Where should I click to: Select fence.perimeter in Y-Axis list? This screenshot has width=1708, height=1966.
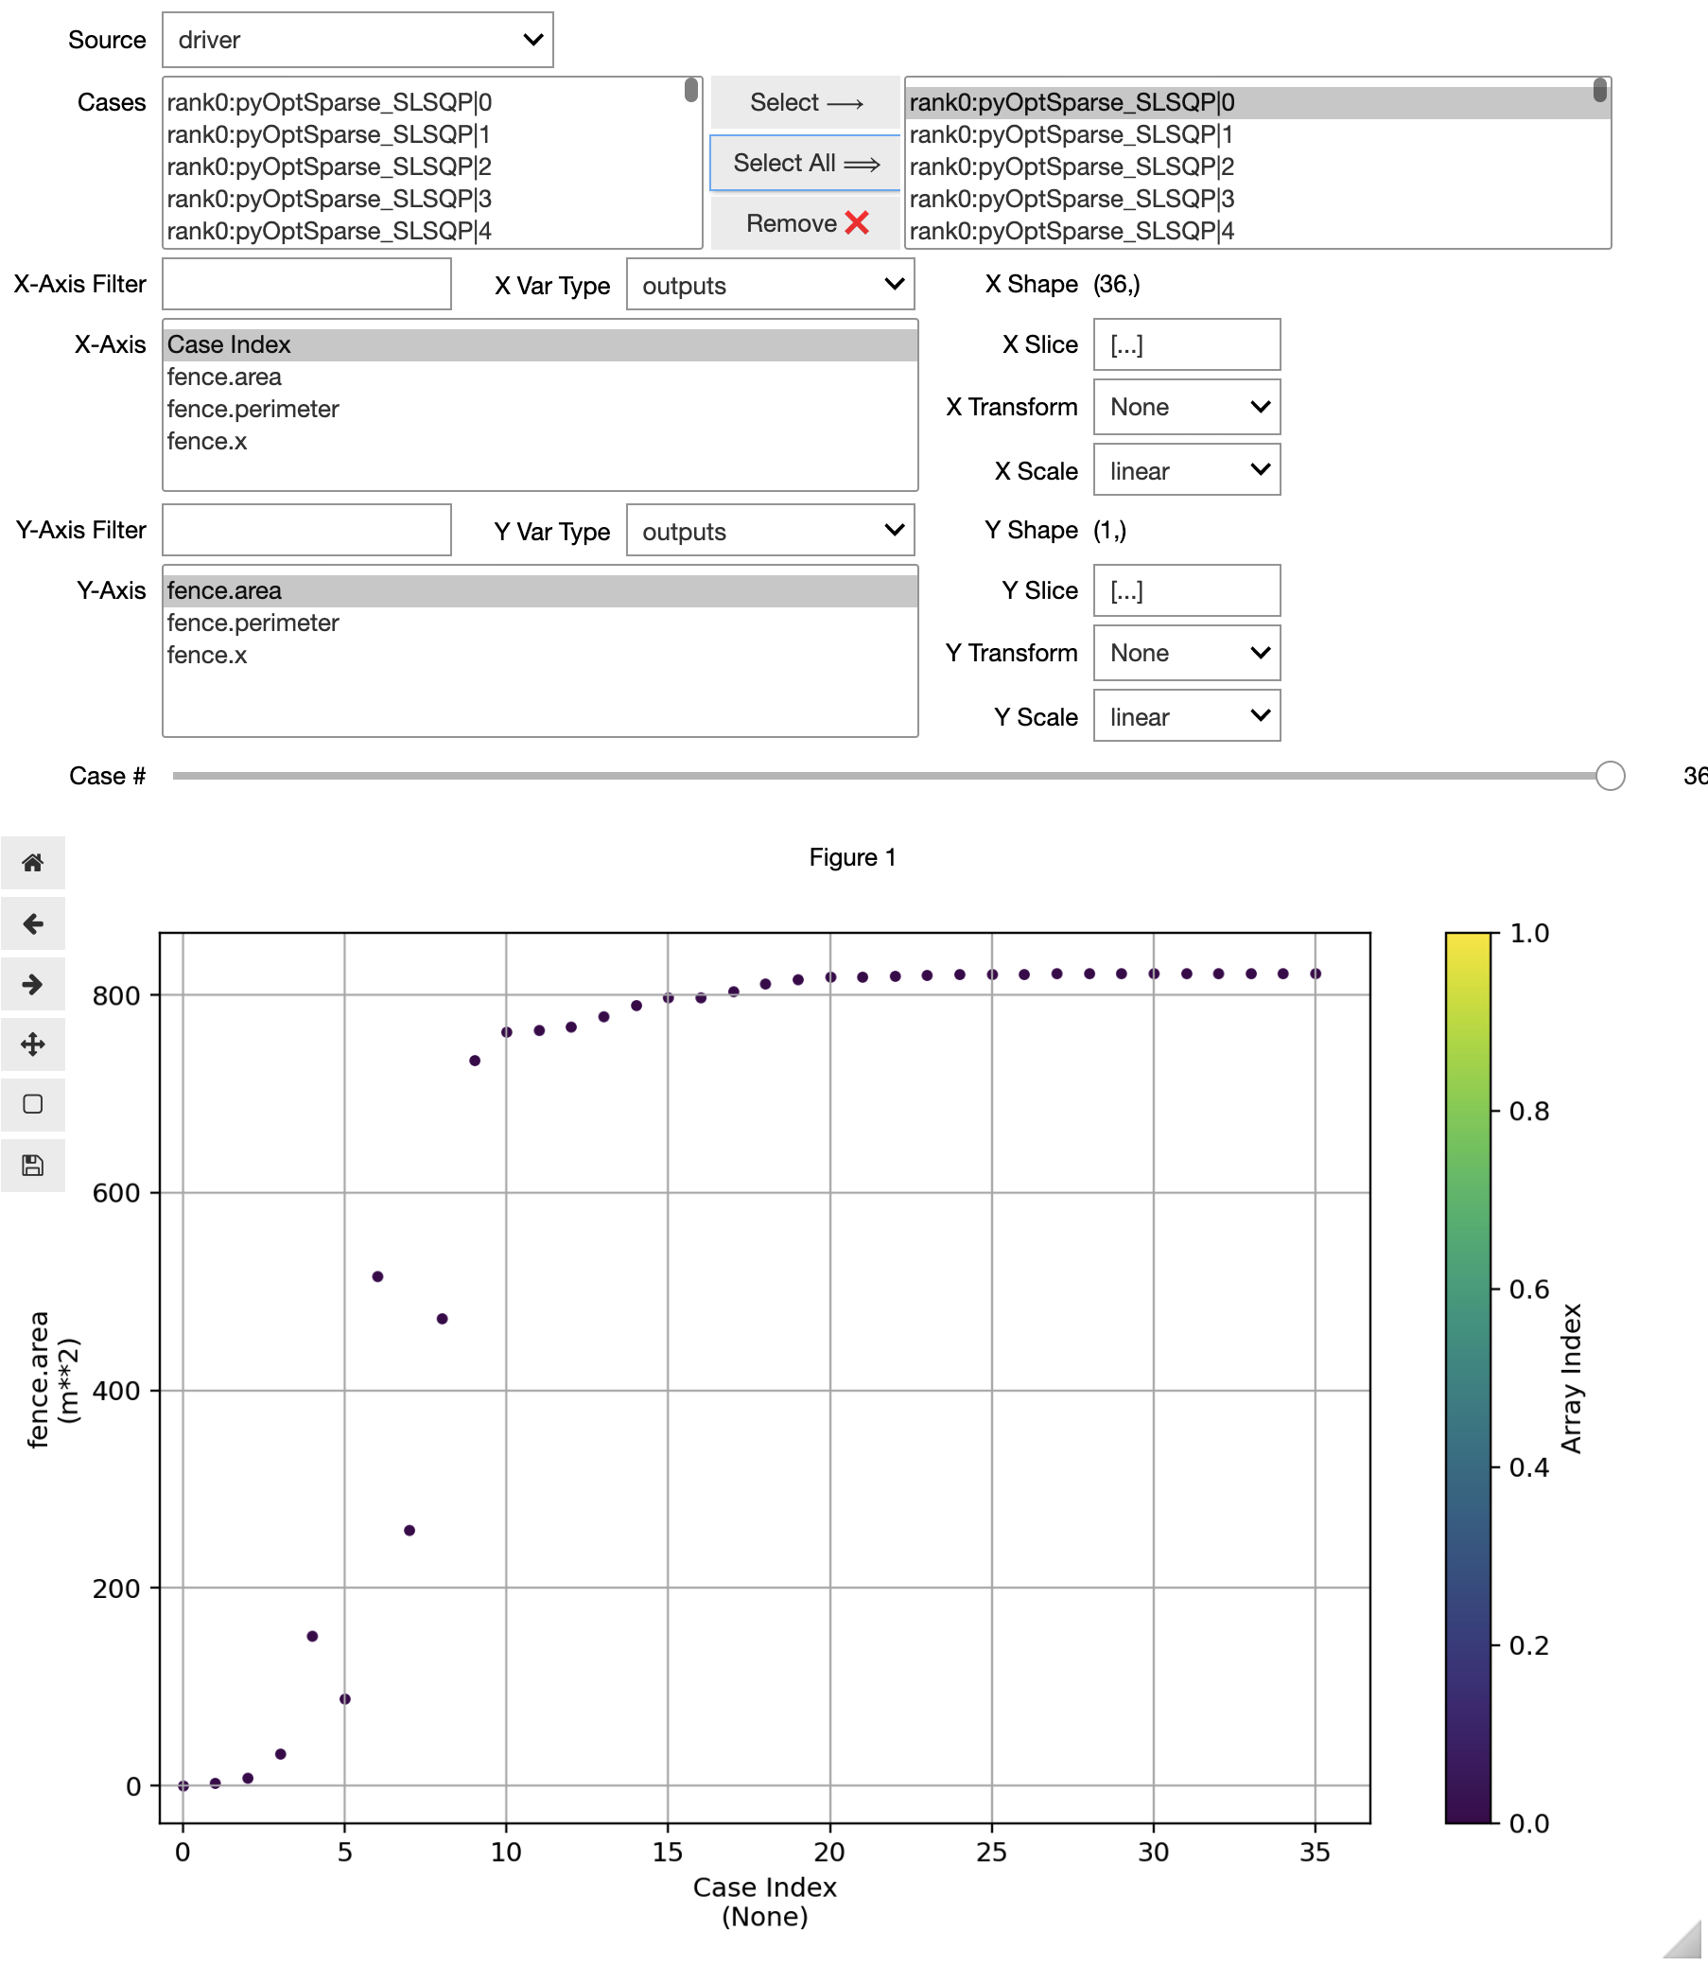[x=540, y=623]
